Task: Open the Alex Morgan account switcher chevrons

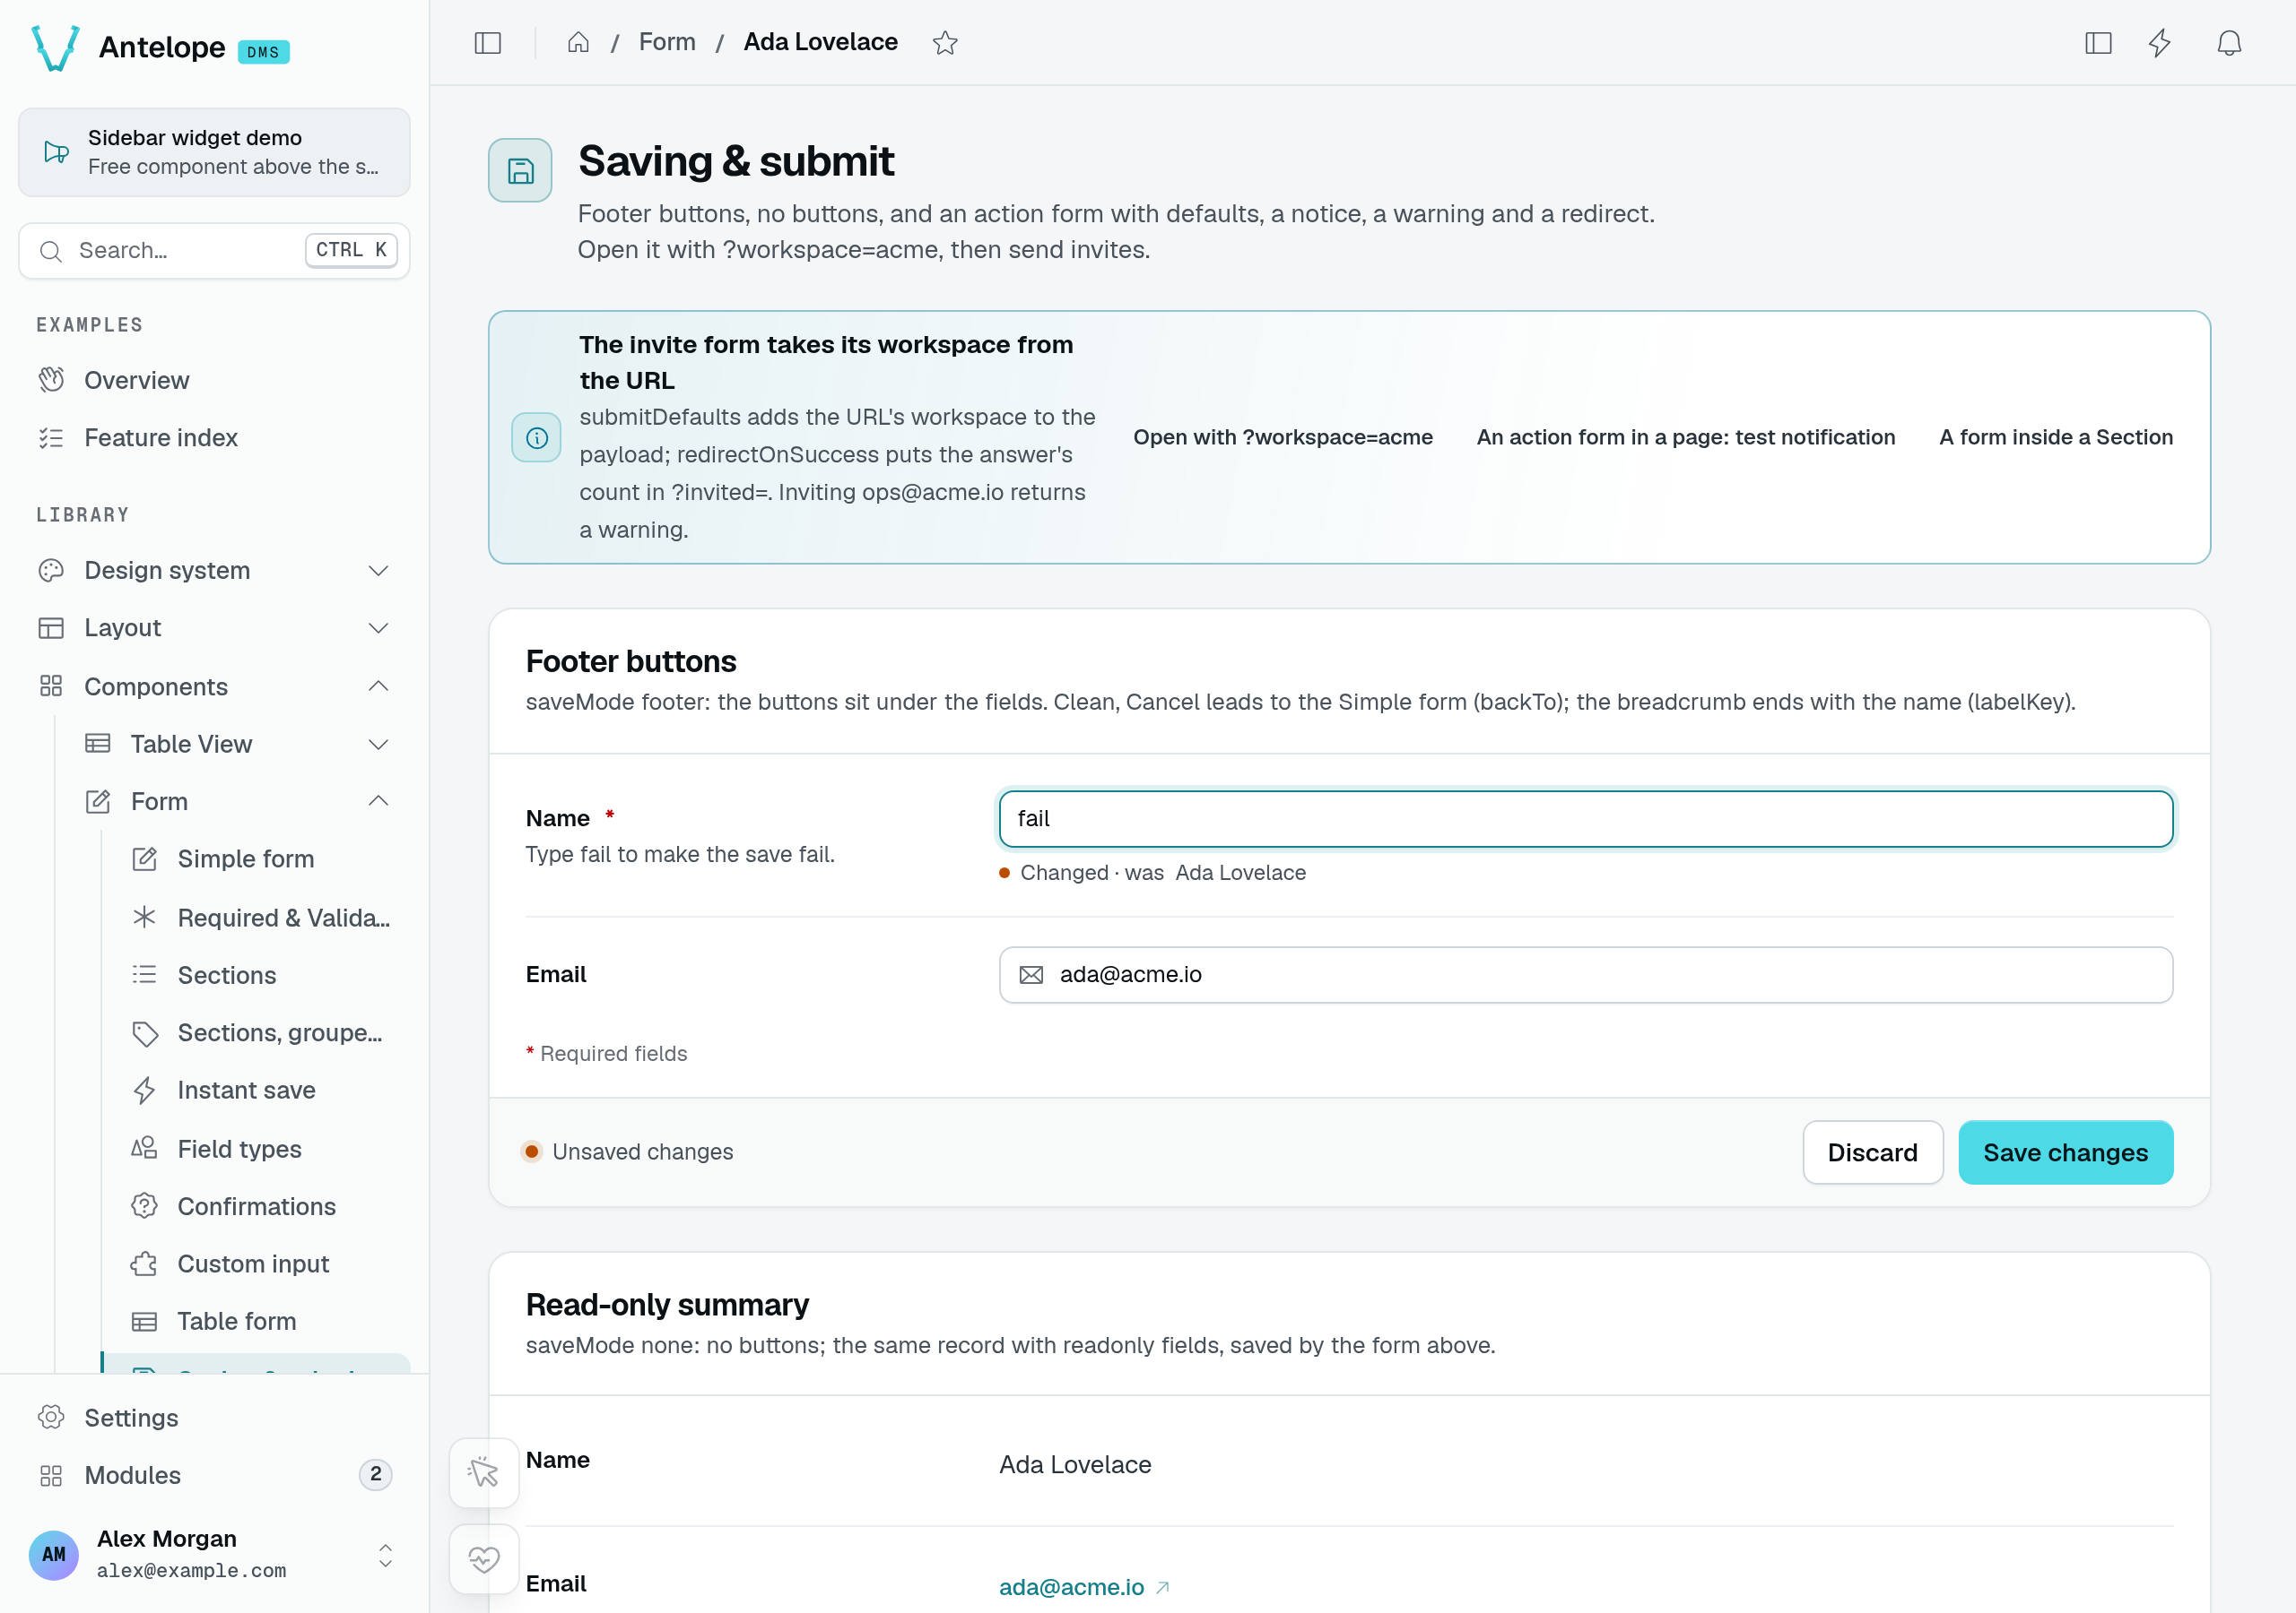Action: point(385,1555)
